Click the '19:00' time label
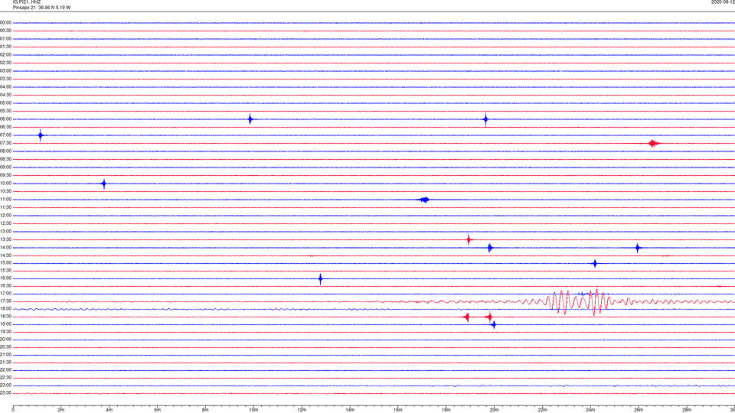The width and height of the screenshot is (735, 413). point(5,324)
